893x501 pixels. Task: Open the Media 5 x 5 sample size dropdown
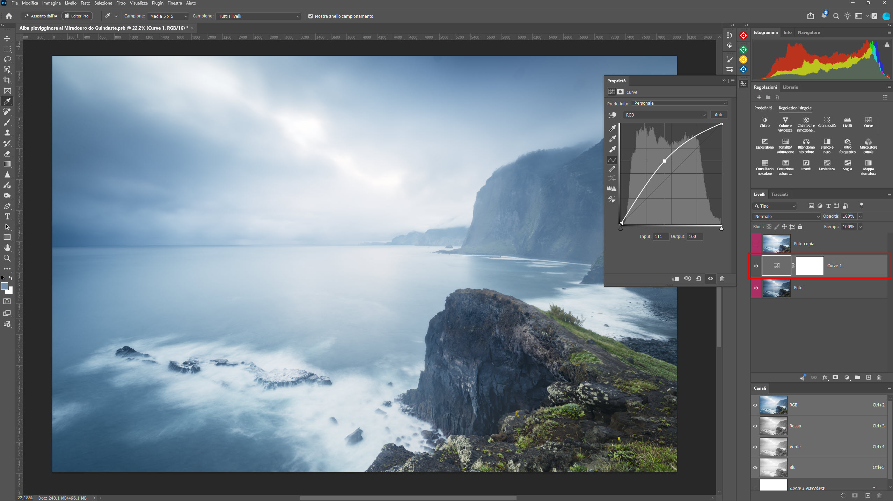pyautogui.click(x=168, y=16)
